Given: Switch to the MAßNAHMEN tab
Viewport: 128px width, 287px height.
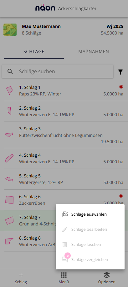Looking at the screenshot, I should tap(94, 51).
